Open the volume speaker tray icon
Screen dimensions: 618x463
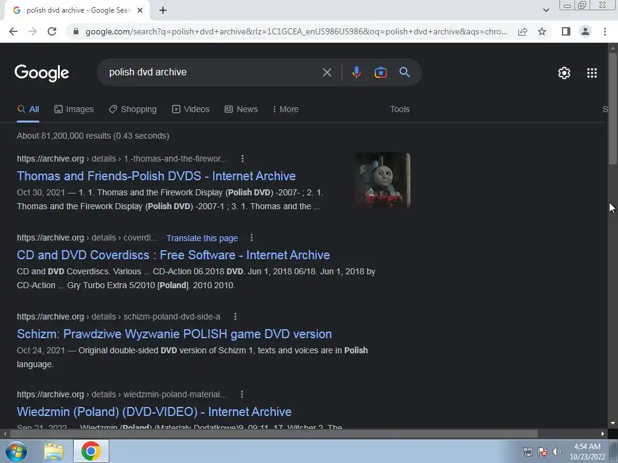[x=556, y=452]
